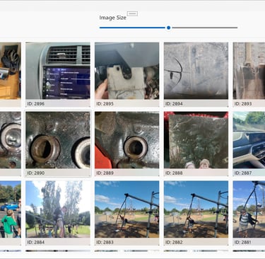Click the "ID: 2883" caption text
Viewport: 265px width, 259px height.
click(105, 242)
